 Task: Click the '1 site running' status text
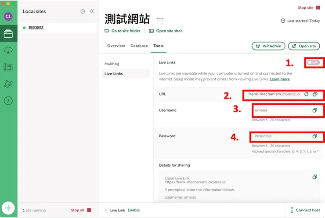tap(34, 211)
